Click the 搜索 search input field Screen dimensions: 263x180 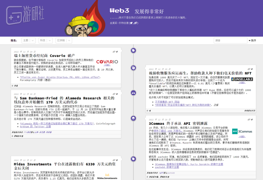[x=230, y=40]
